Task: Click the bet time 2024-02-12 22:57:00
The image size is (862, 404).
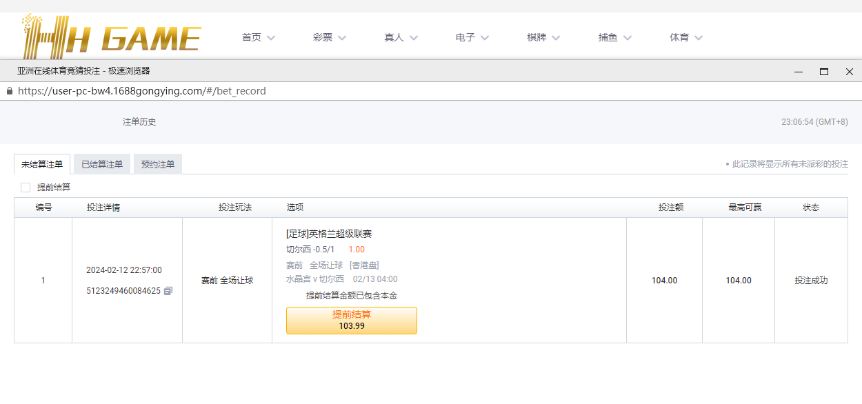Action: point(124,270)
